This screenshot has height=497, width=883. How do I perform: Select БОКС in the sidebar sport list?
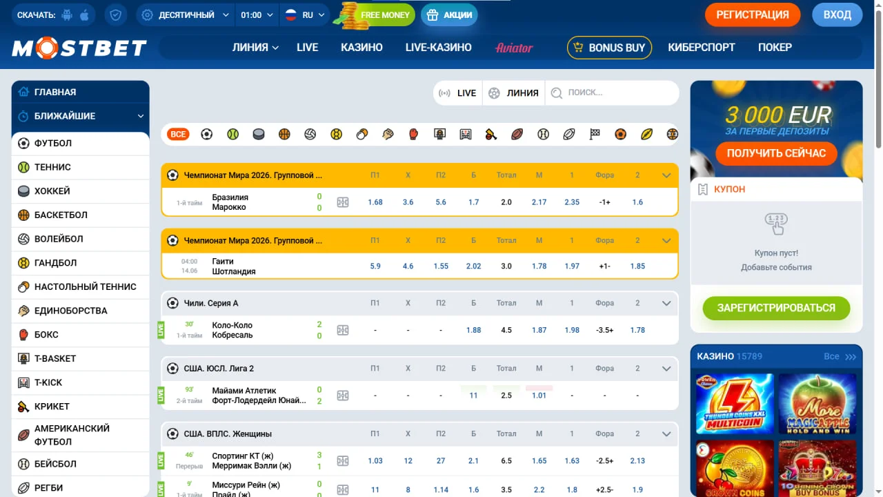click(x=81, y=335)
